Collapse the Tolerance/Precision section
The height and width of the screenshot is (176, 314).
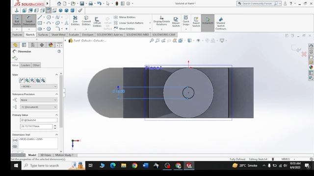coord(57,94)
